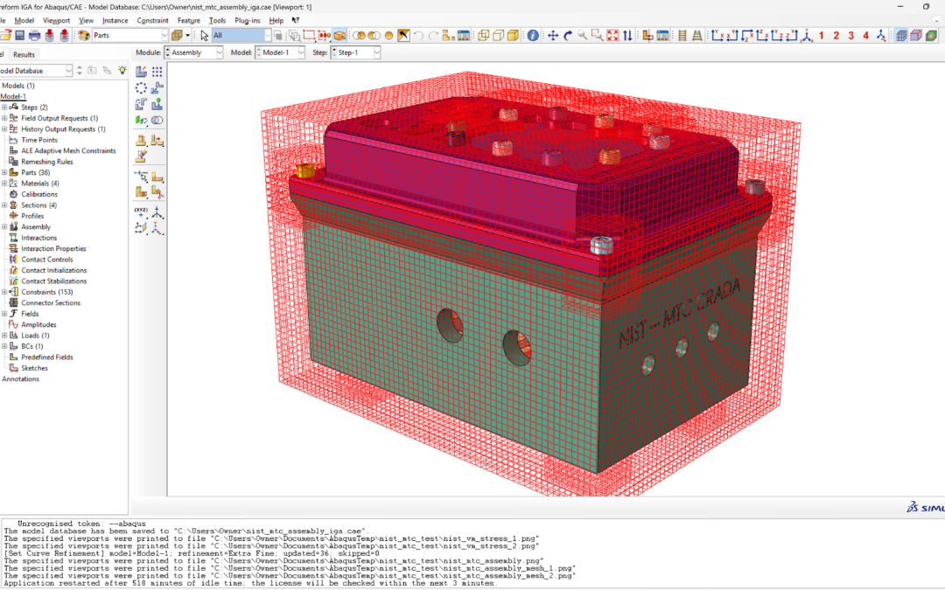Select the underlined Model-1 tree entry
The width and height of the screenshot is (945, 590).
[x=12, y=96]
